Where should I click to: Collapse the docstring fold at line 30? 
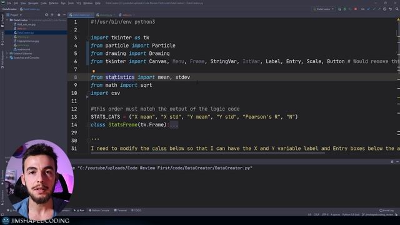[88, 140]
